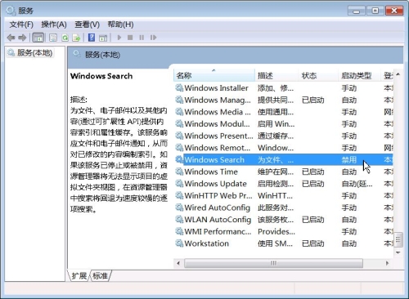
Task: Click the gear icon beside WLAN AutoConfig
Action: [179, 219]
